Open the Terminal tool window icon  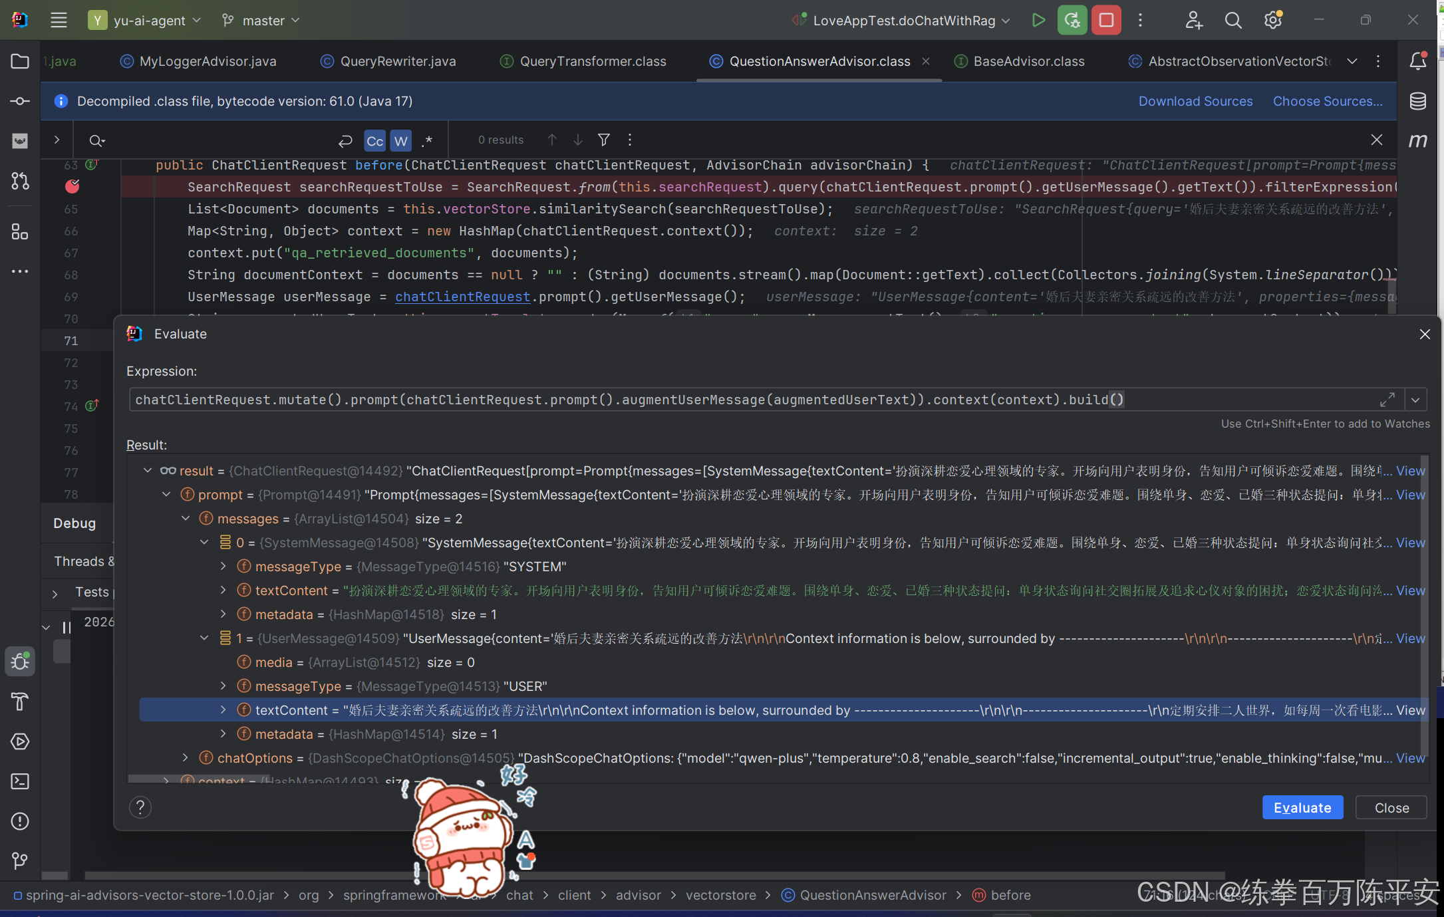pyautogui.click(x=20, y=781)
